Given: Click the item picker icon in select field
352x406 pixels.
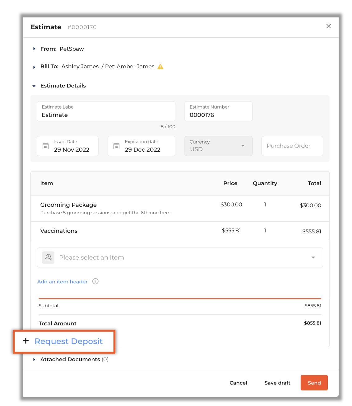Looking at the screenshot, I should pyautogui.click(x=48, y=257).
